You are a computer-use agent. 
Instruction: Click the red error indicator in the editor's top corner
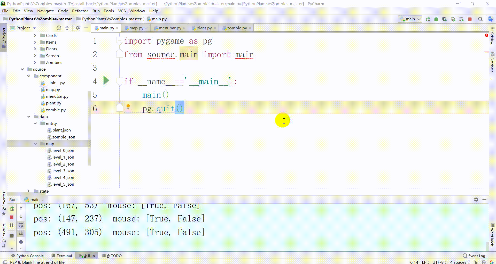click(x=486, y=35)
